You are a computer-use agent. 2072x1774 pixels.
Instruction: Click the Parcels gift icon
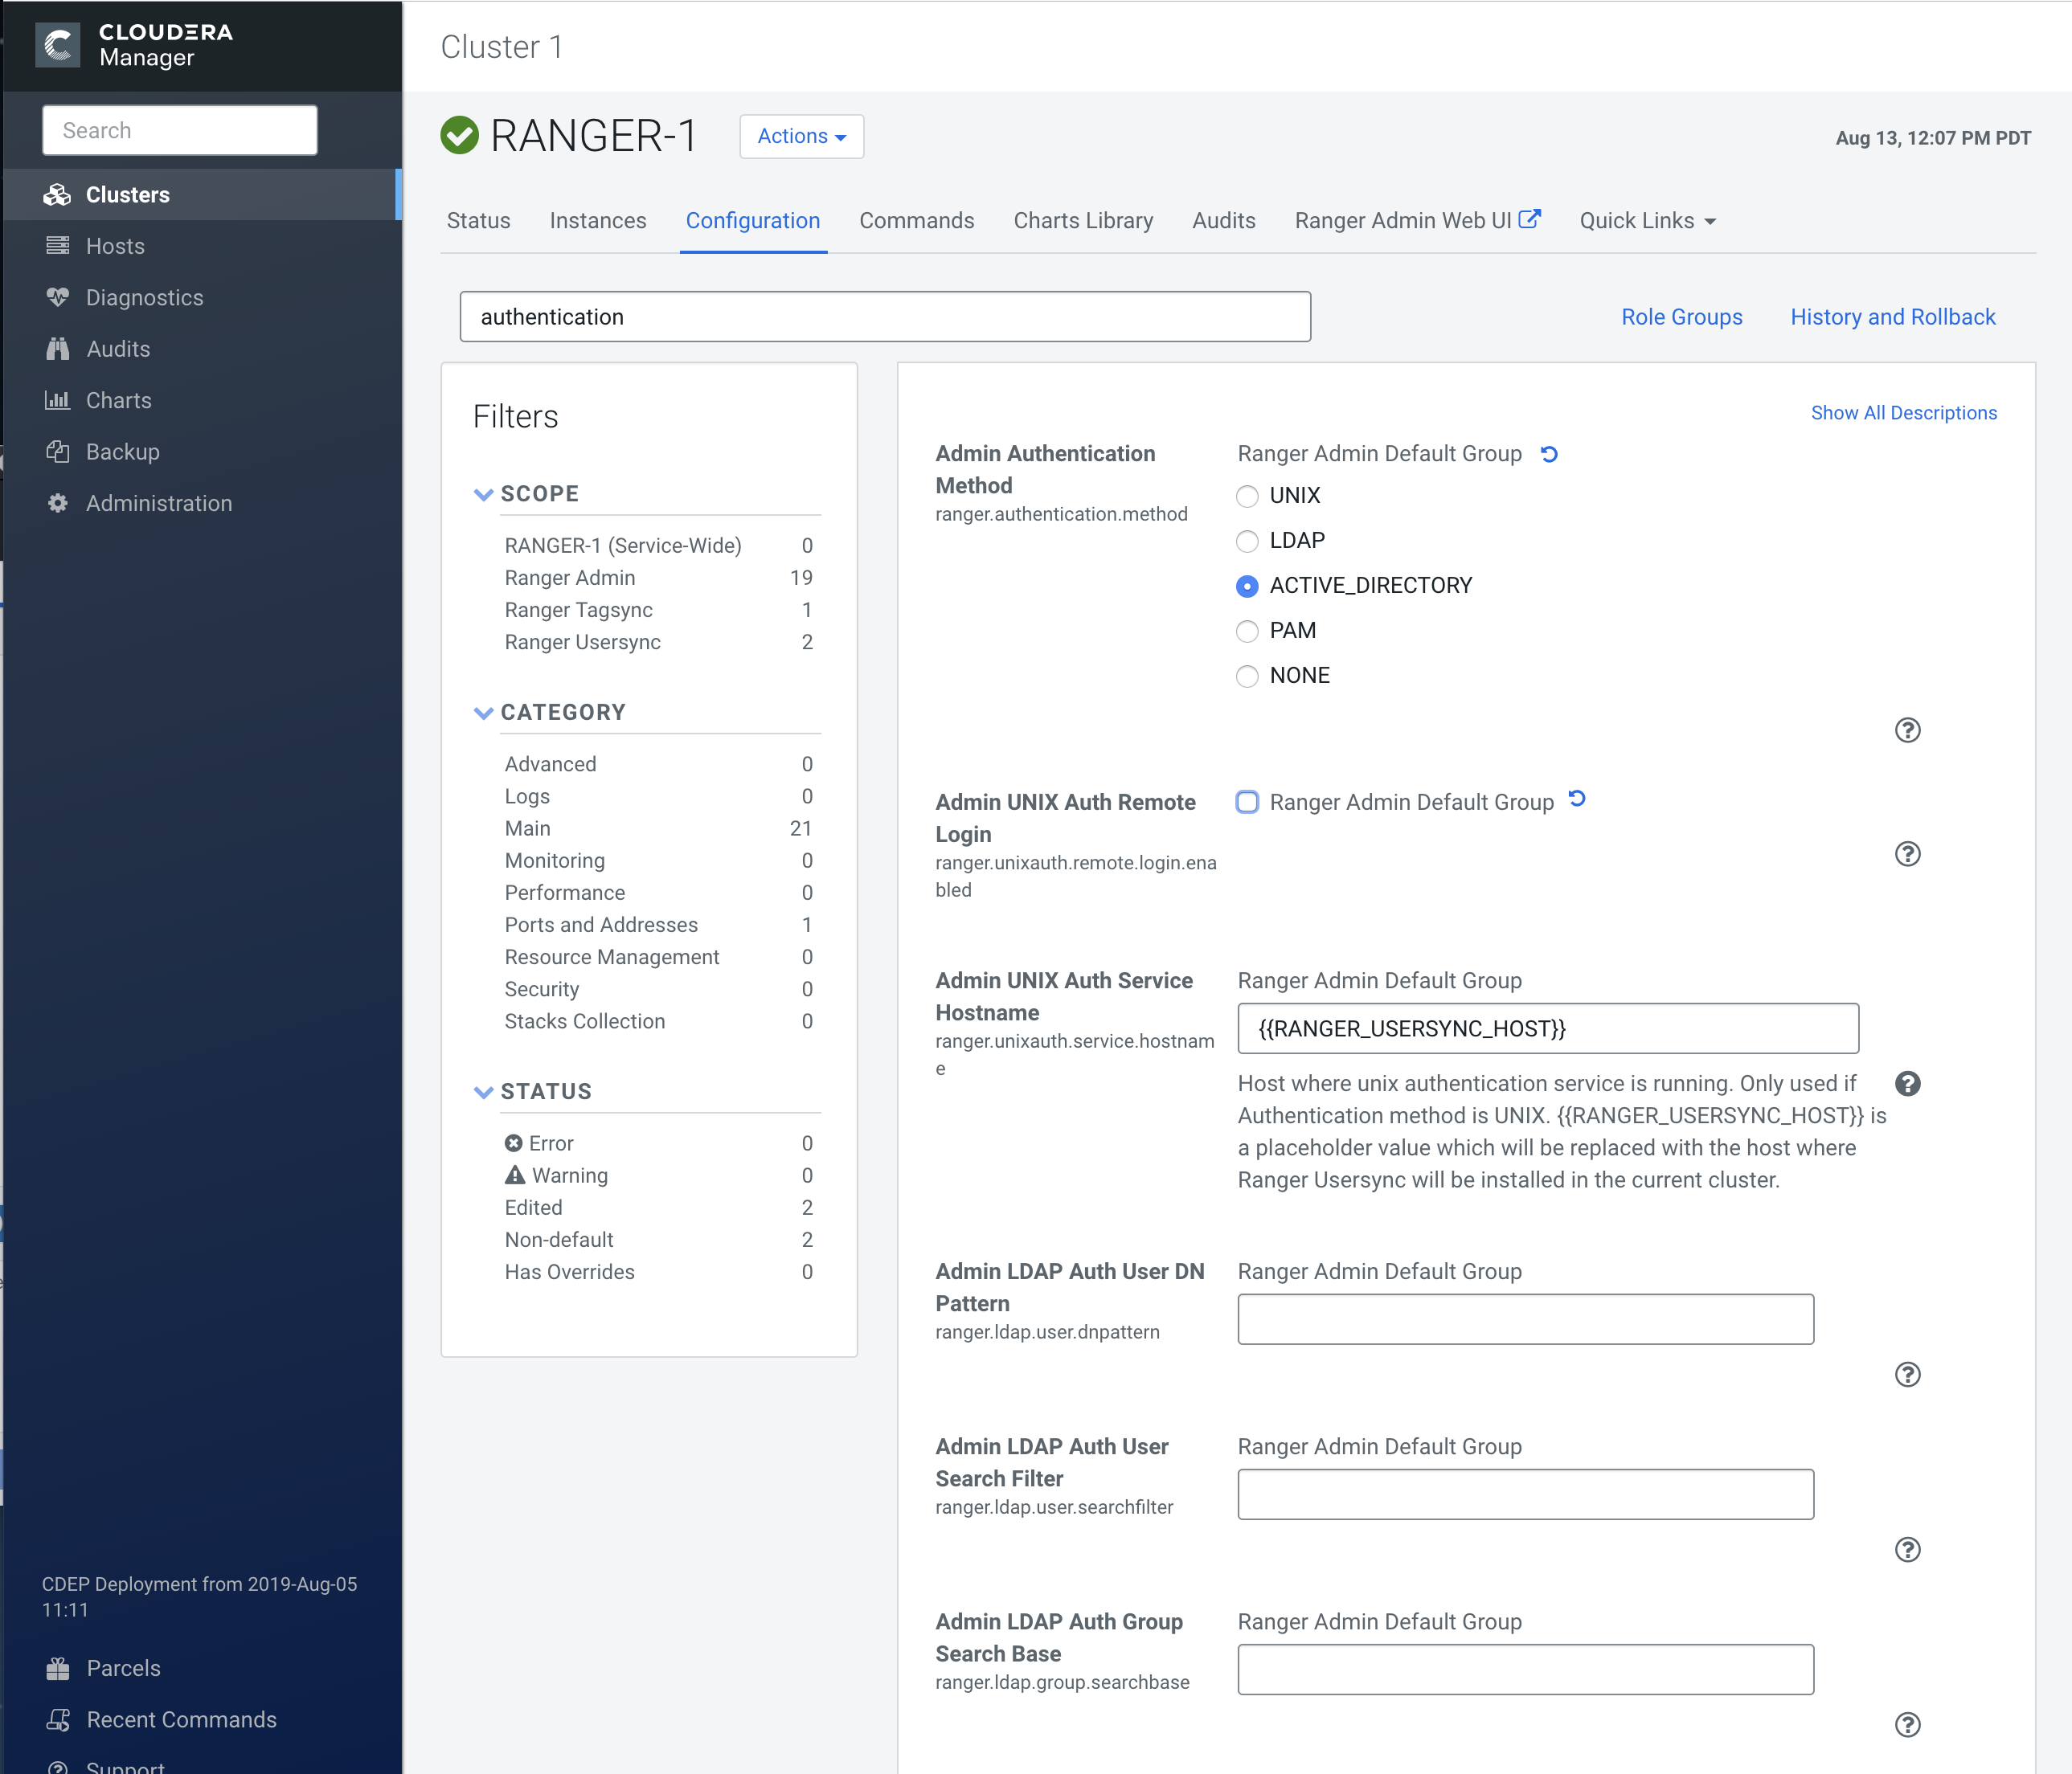(x=58, y=1668)
